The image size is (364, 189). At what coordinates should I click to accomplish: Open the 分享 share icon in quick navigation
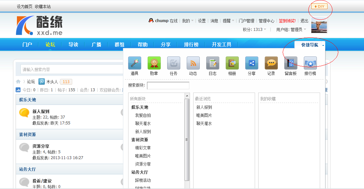(x=252, y=63)
